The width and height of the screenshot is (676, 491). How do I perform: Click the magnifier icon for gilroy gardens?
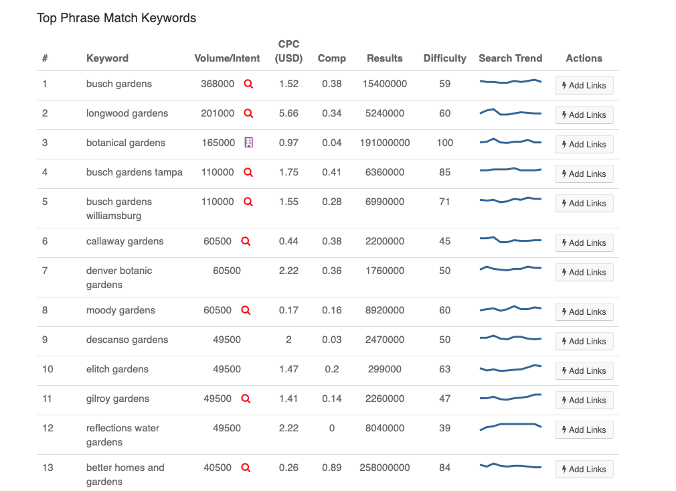(246, 399)
